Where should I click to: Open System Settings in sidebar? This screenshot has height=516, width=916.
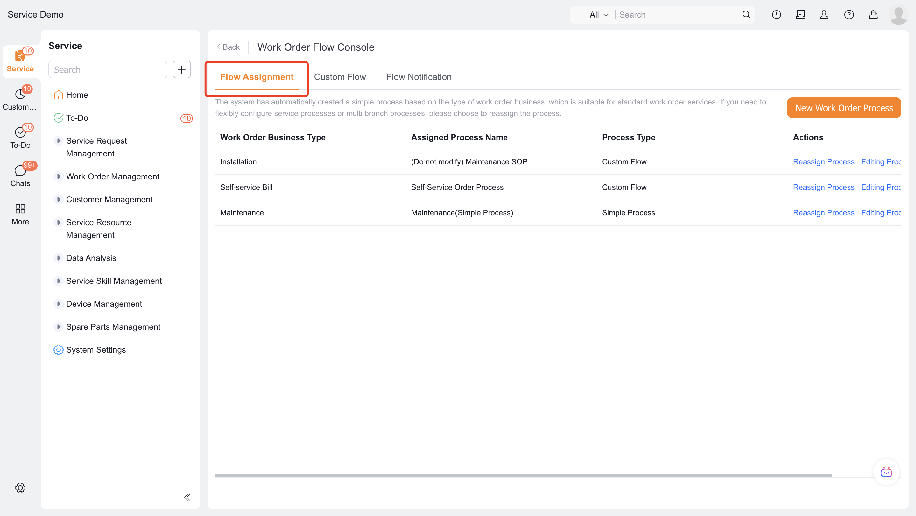[90, 350]
